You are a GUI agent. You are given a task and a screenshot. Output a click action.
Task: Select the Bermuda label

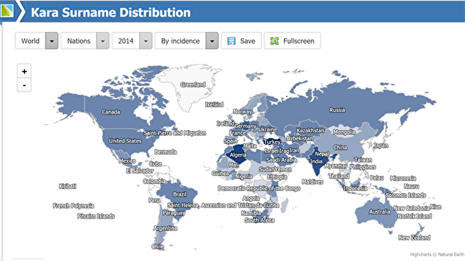166,152
